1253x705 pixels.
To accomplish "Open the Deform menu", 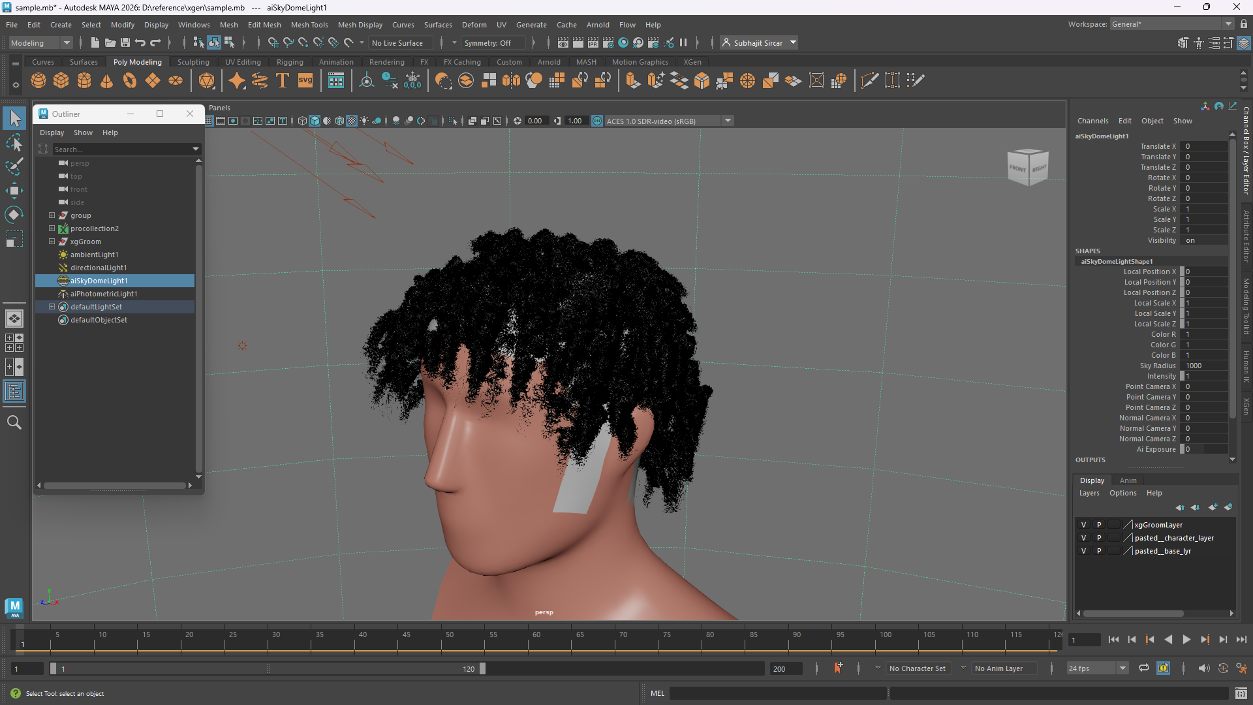I will coord(474,25).
